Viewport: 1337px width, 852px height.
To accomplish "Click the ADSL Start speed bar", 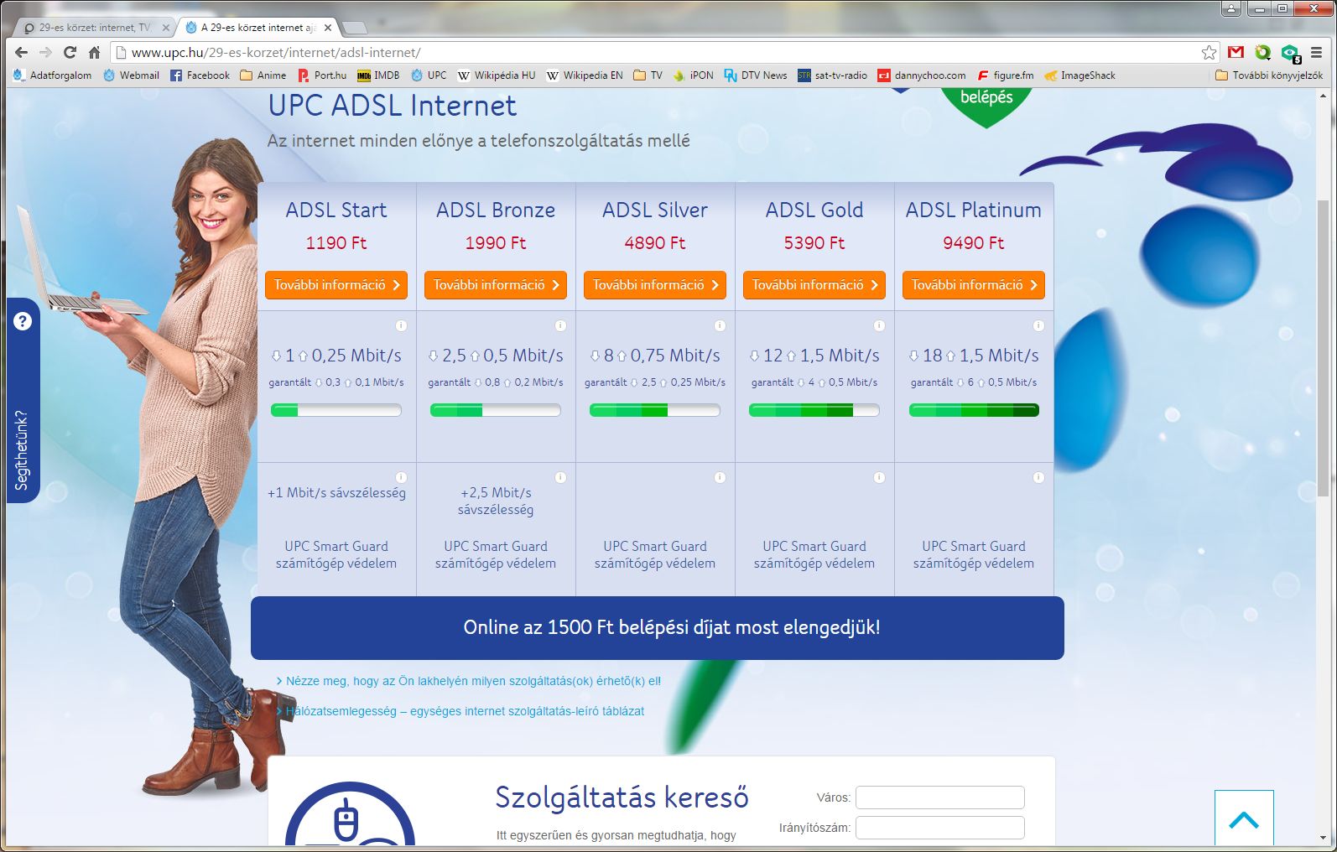I will (x=336, y=410).
